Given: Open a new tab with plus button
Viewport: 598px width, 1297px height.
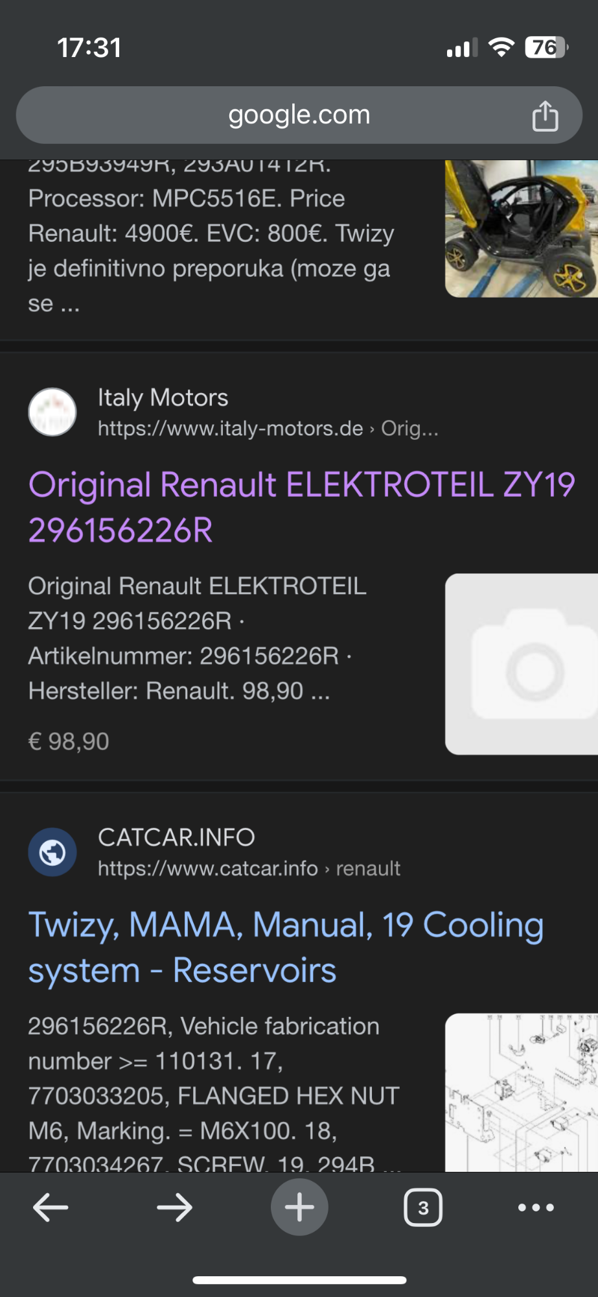Looking at the screenshot, I should tap(299, 1208).
